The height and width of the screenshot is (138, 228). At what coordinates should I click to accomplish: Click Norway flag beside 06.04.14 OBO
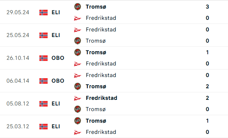point(43,81)
